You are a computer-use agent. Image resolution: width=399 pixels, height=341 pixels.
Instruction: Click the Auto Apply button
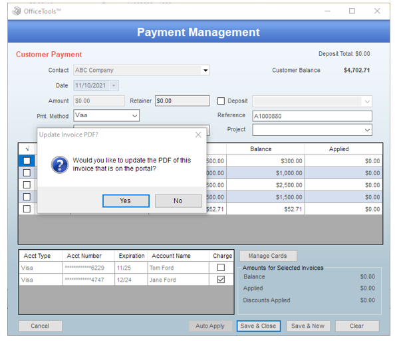point(210,326)
